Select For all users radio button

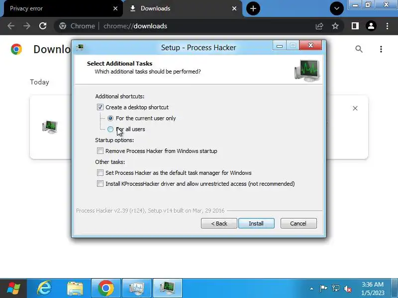tap(110, 129)
